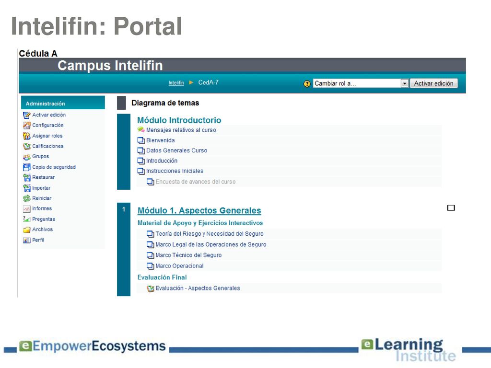Click the Configuración icon in the sidebar
The height and width of the screenshot is (368, 491).
[x=27, y=126]
